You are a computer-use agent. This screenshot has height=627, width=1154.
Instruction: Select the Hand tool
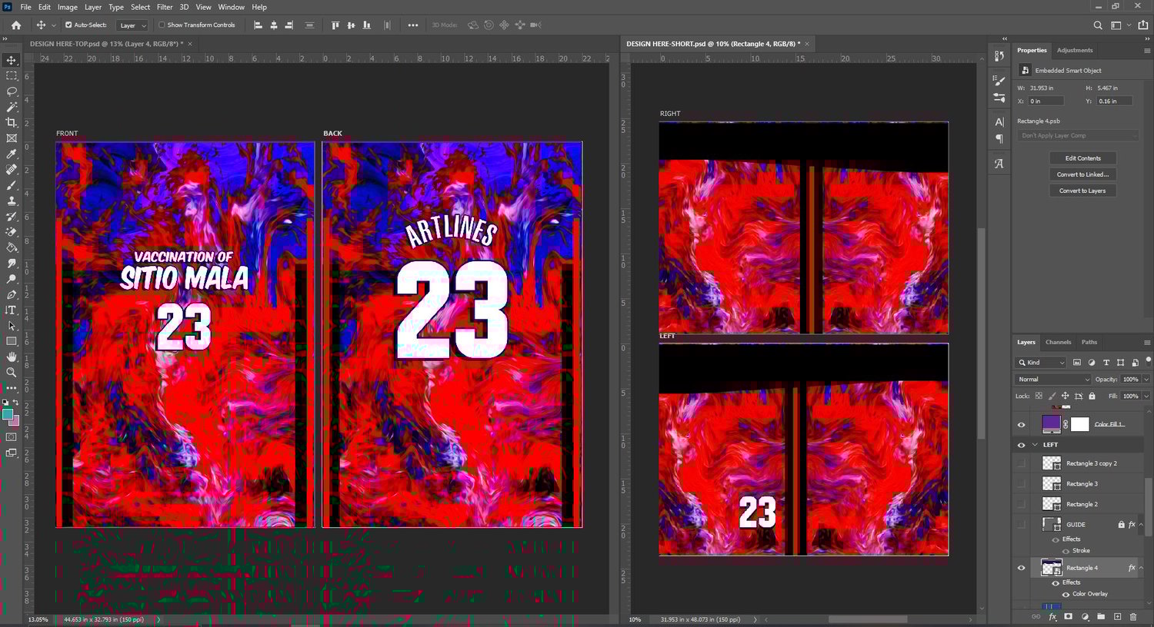[12, 357]
